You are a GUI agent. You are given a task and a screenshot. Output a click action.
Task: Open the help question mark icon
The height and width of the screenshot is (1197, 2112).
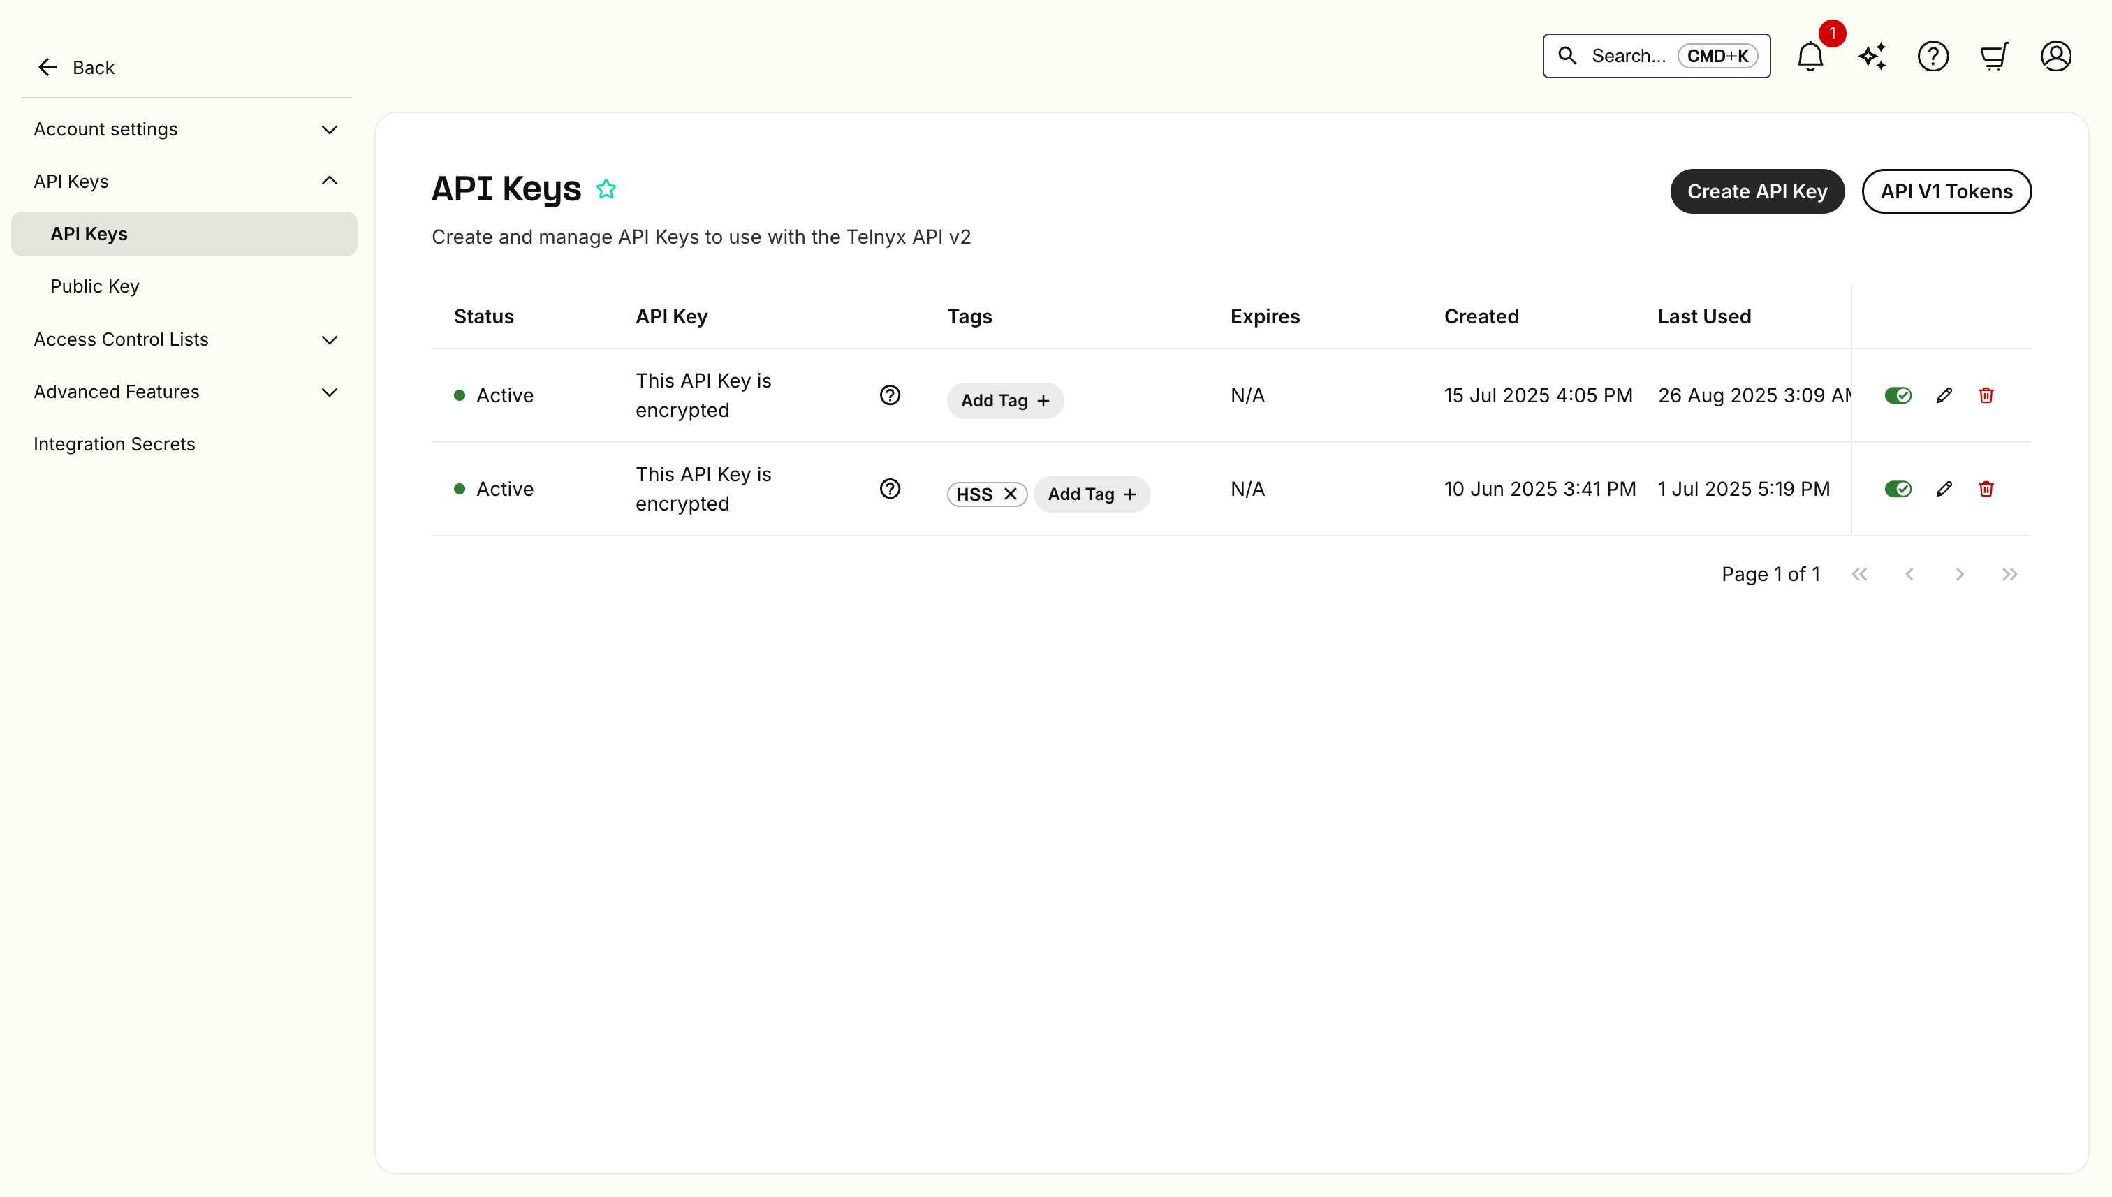point(1933,56)
